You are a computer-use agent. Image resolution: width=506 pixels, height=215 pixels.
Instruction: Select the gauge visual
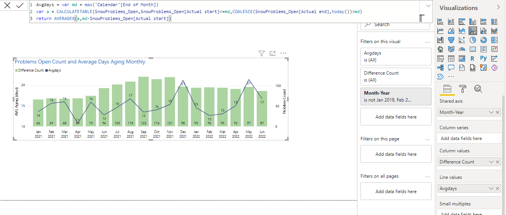tap(462, 49)
